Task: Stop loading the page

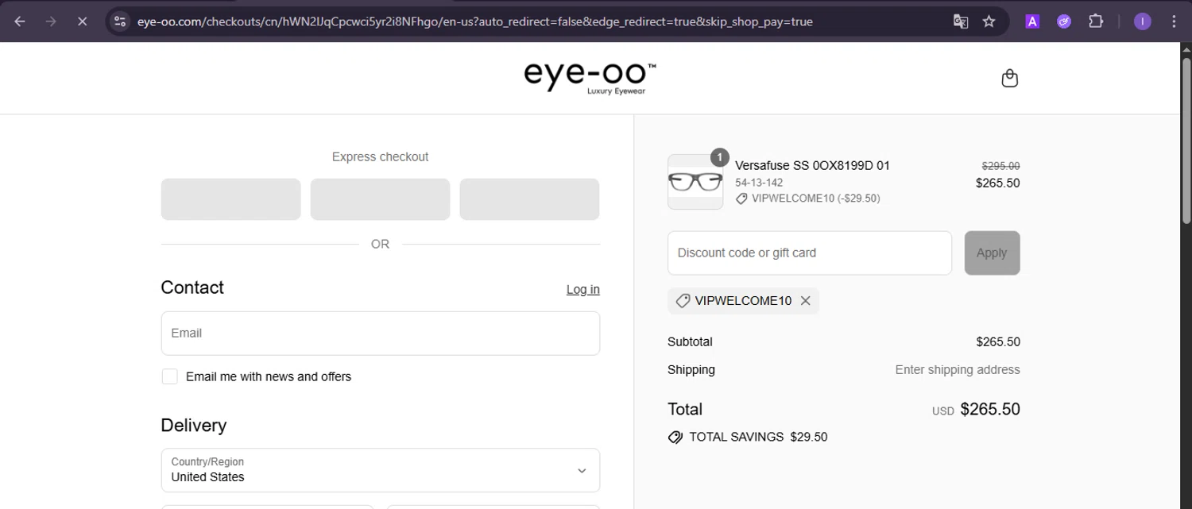Action: coord(82,21)
